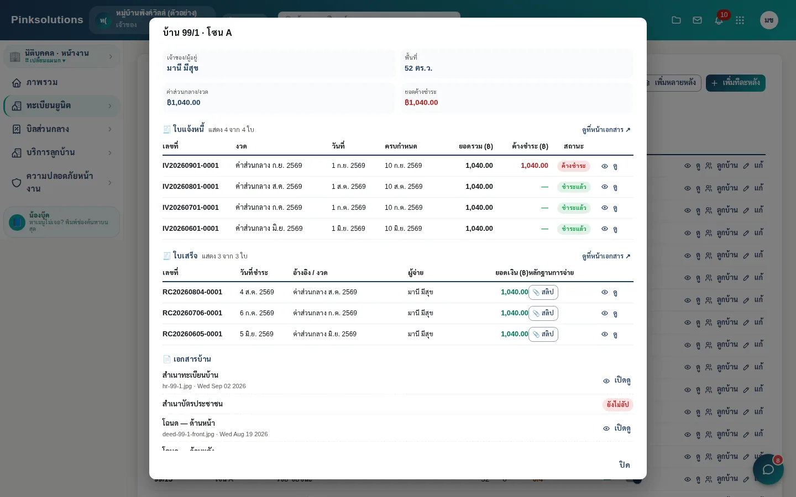Screen dimensions: 796x497
Task: Click the document name สำเนาทะเบียนบ้าน
Action: point(190,376)
